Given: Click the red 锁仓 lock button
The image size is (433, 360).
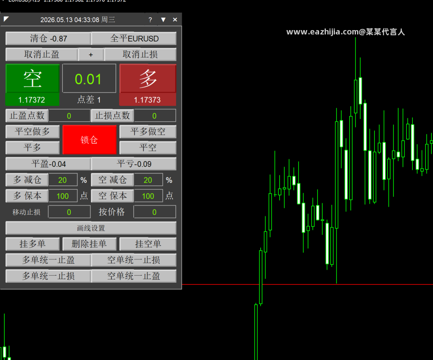Looking at the screenshot, I should 89,140.
